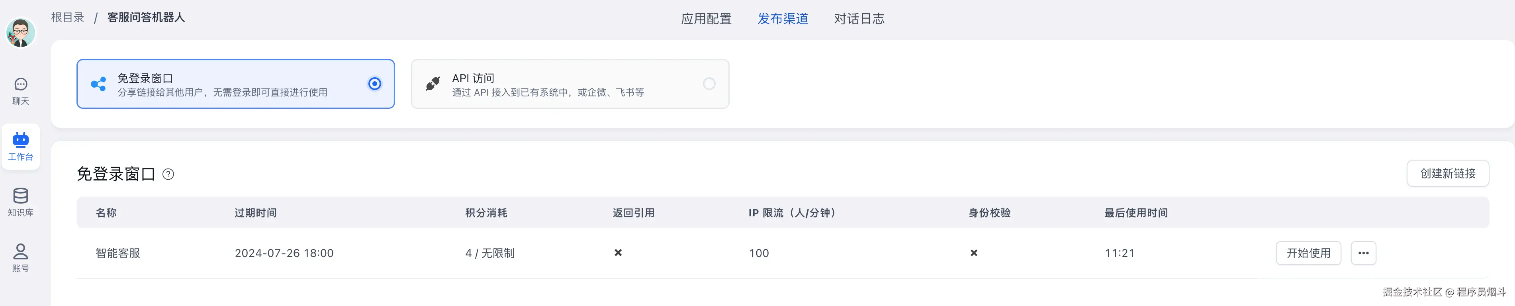
Task: Open the three-dots more menu for 智能客服
Action: click(x=1363, y=253)
